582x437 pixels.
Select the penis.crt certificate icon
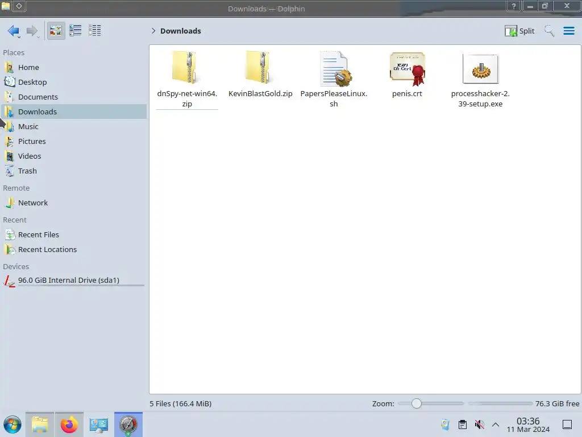[408, 69]
